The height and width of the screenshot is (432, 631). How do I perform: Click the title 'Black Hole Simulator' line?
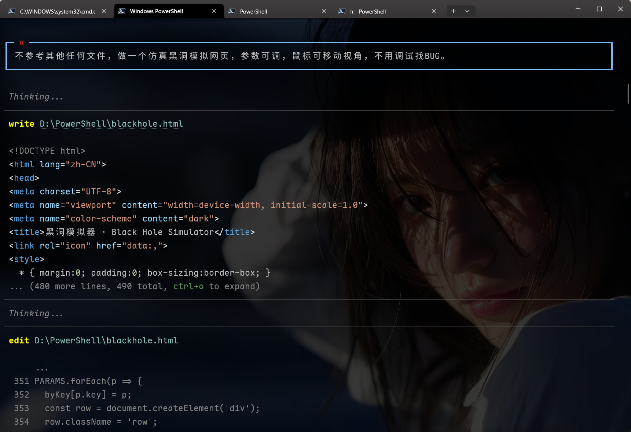click(x=132, y=232)
